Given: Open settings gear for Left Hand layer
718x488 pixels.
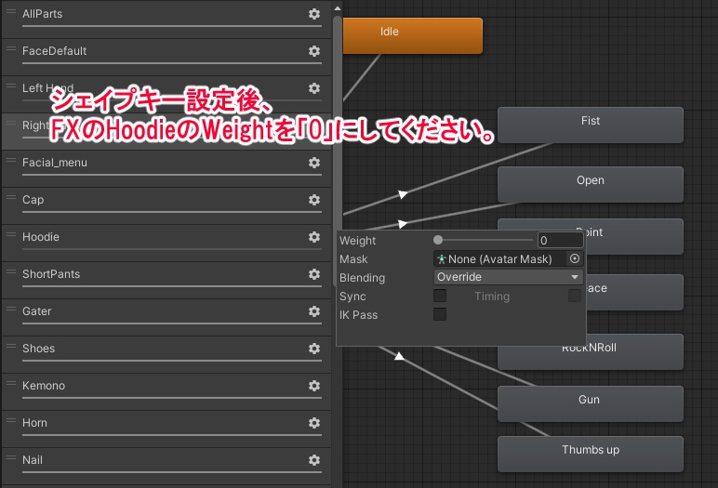Looking at the screenshot, I should [x=314, y=88].
